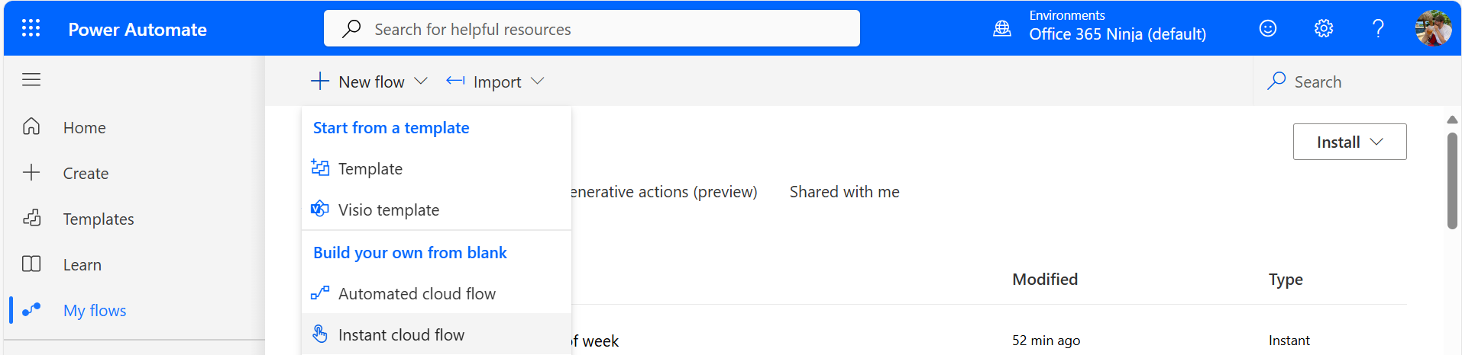Go to Templates in the sidebar
Viewport: 1462px width, 355px height.
point(98,219)
